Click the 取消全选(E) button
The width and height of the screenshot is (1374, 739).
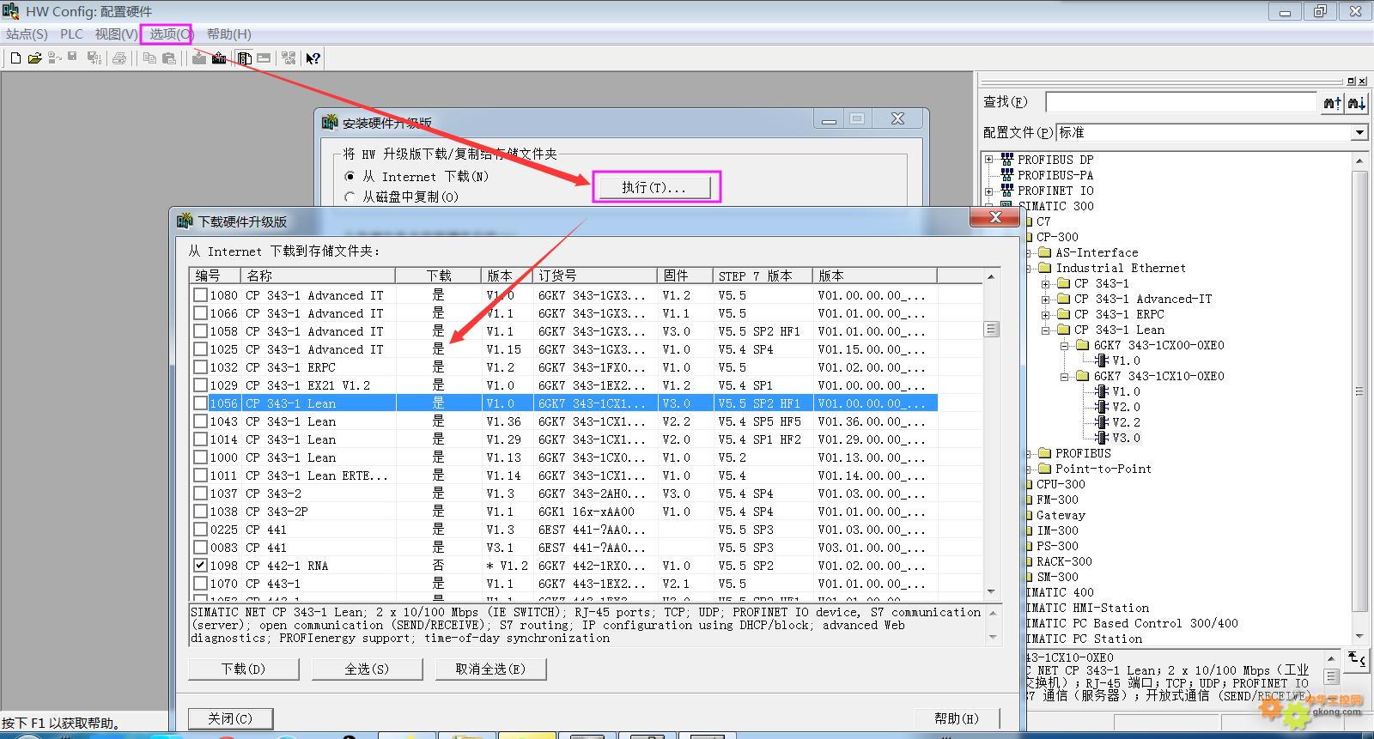coord(490,669)
